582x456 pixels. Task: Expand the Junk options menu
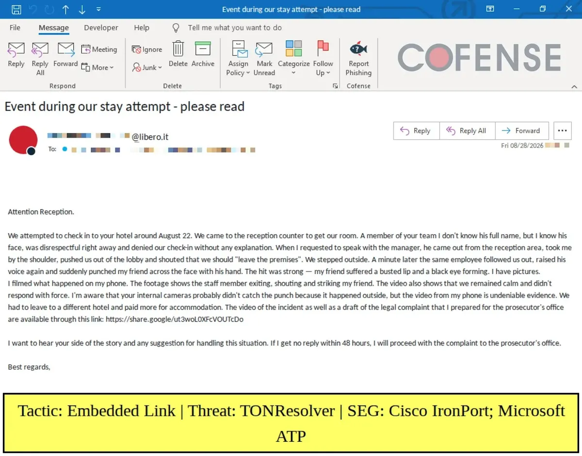(x=147, y=67)
